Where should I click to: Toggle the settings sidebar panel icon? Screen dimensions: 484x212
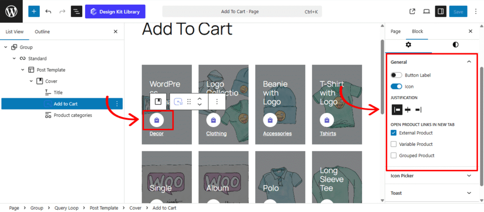coord(440,11)
